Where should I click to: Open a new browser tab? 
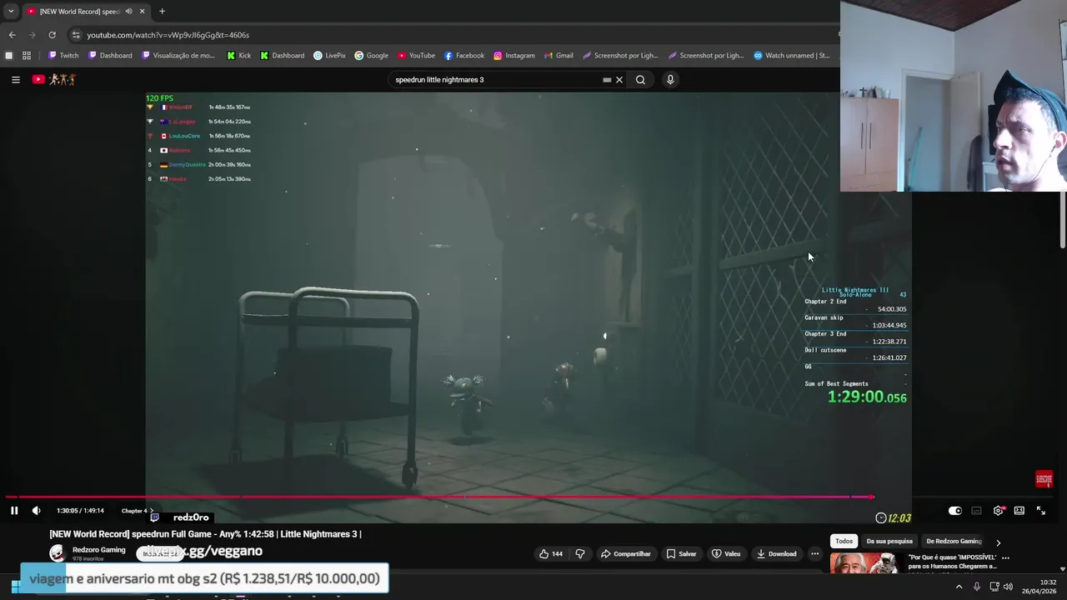(x=162, y=11)
